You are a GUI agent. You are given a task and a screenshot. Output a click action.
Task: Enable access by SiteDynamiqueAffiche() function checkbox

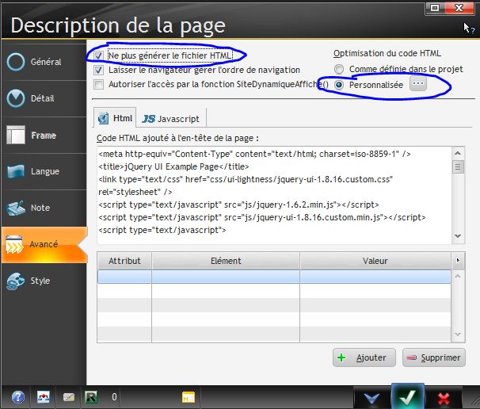[x=98, y=84]
